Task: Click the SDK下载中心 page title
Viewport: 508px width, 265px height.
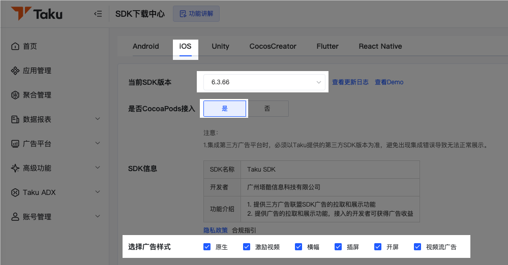Action: (140, 14)
